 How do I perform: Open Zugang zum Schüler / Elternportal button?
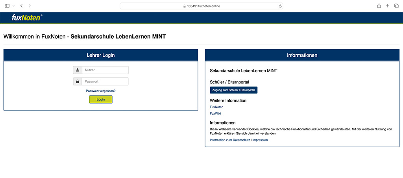[234, 90]
